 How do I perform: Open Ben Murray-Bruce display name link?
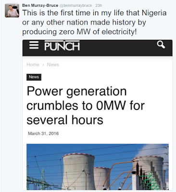click(40, 5)
